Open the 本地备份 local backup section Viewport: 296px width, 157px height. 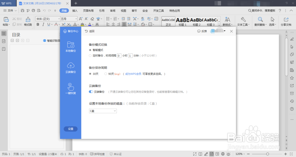pos(71,47)
